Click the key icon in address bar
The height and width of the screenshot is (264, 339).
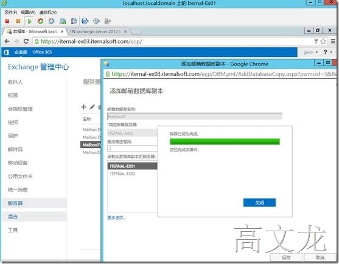click(x=316, y=41)
